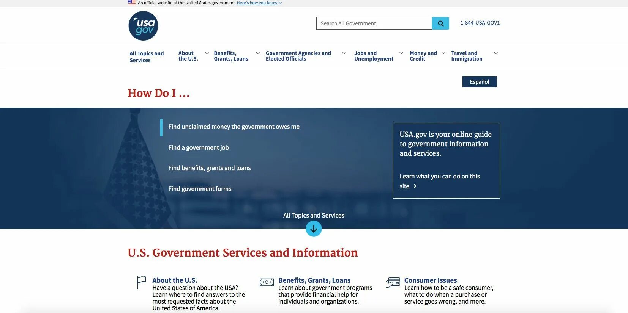Click 'U.S. Government Services and Information' heading
The height and width of the screenshot is (313, 628).
[x=243, y=253]
